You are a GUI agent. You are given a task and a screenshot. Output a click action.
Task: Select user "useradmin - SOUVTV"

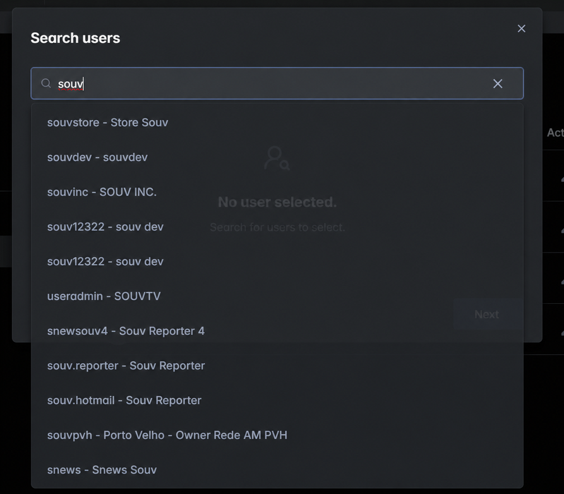pyautogui.click(x=277, y=296)
